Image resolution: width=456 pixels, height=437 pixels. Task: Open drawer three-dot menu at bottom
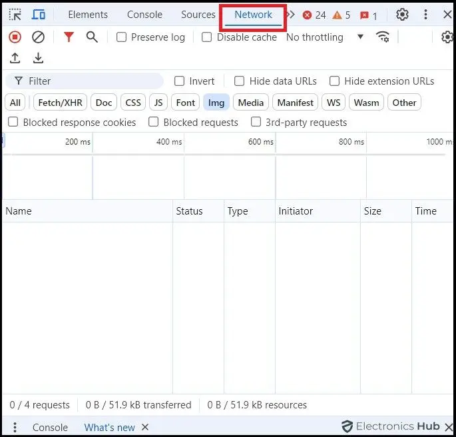tap(15, 427)
